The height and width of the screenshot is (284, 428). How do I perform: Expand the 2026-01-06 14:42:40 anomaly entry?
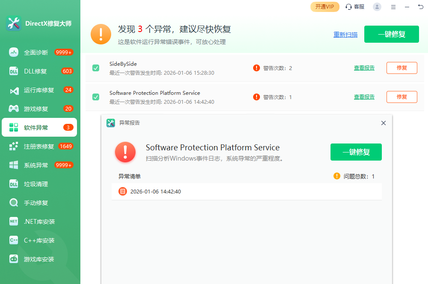point(156,192)
